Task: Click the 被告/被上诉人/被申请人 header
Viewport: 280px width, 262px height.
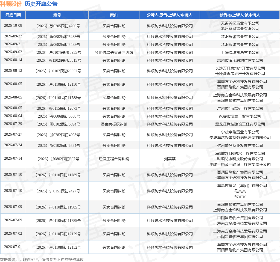Action: tap(240, 15)
